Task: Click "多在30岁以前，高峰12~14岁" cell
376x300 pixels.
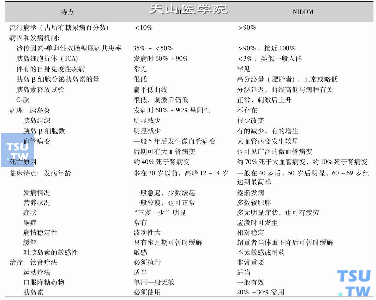Action: click(181, 173)
